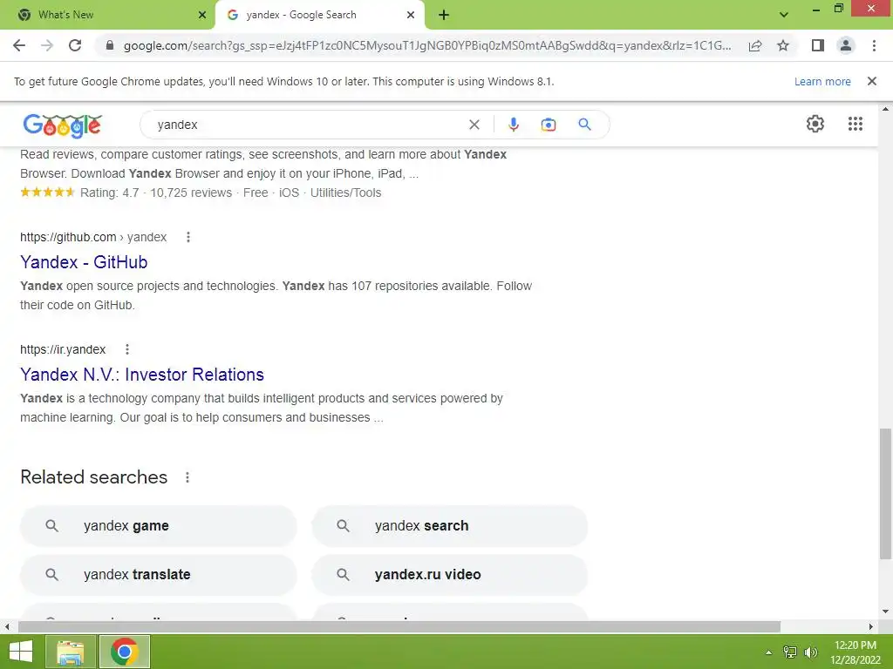Image resolution: width=893 pixels, height=669 pixels.
Task: Search for yandex search
Action: point(449,526)
